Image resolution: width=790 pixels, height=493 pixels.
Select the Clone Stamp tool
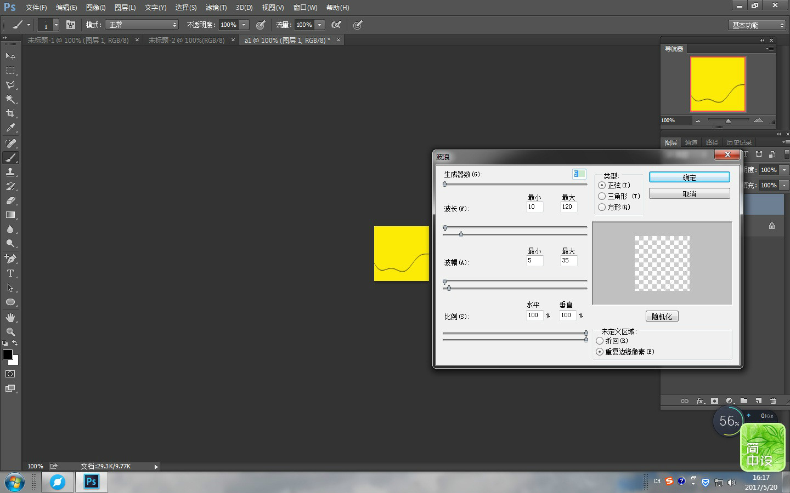tap(10, 172)
